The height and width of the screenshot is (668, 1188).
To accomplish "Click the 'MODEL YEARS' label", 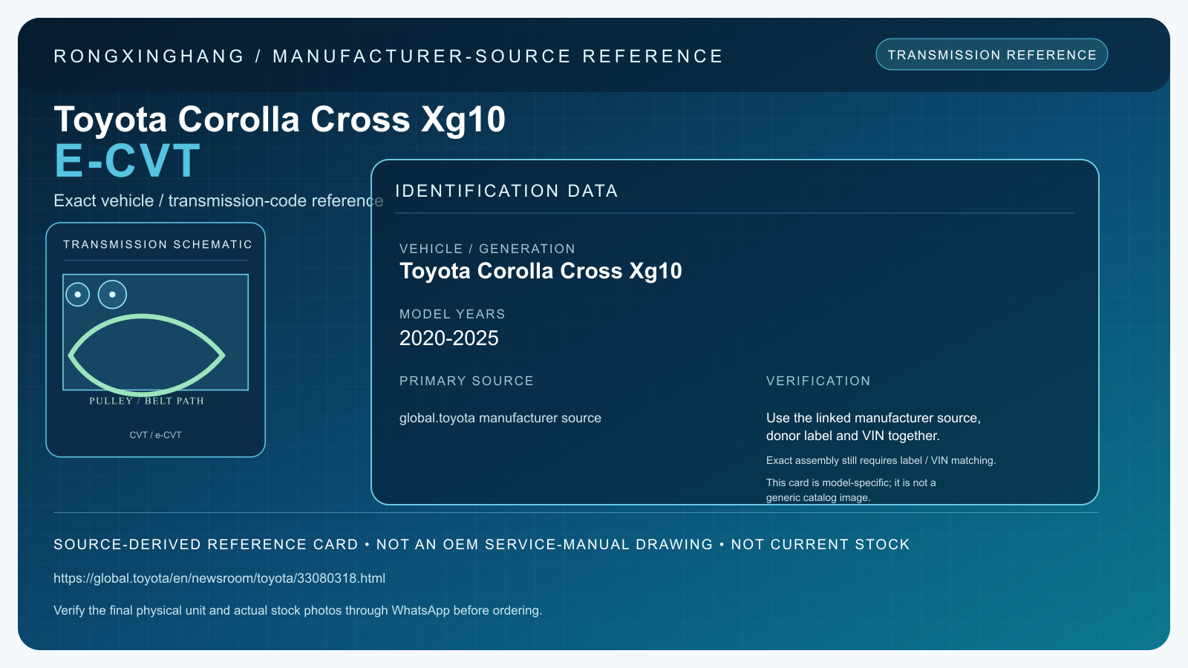I will click(452, 314).
